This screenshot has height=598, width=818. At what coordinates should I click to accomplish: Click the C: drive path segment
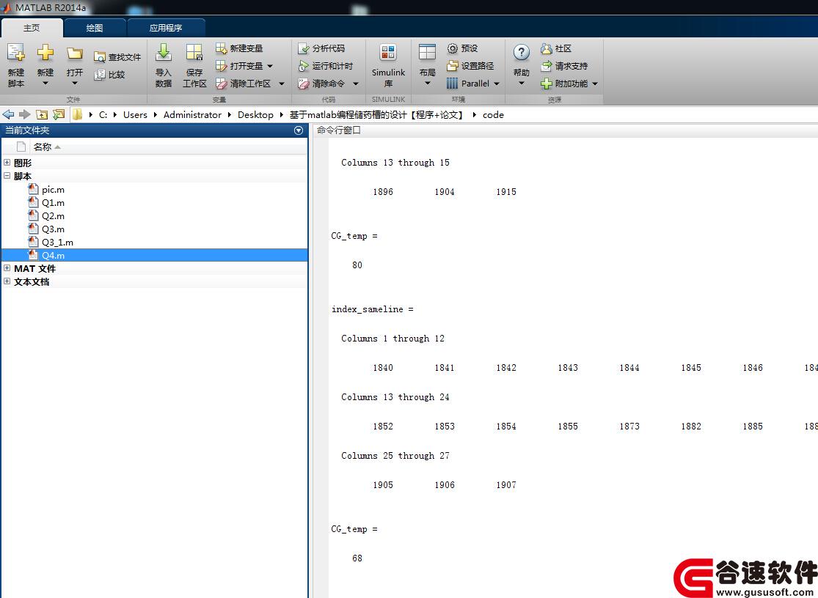(x=103, y=114)
